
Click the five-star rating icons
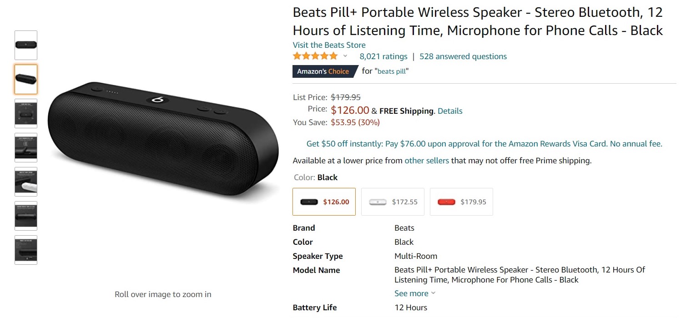[315, 56]
